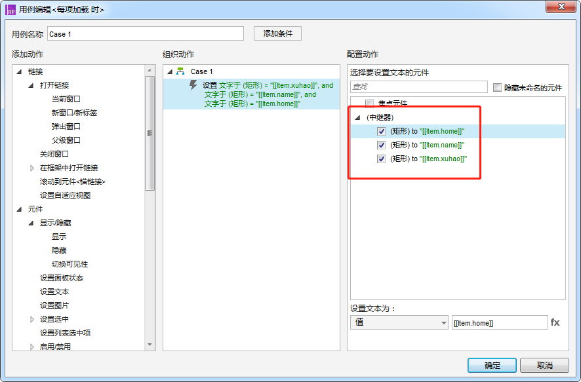Select 设置列表选中项 action
This screenshot has height=382, width=581.
pyautogui.click(x=65, y=333)
